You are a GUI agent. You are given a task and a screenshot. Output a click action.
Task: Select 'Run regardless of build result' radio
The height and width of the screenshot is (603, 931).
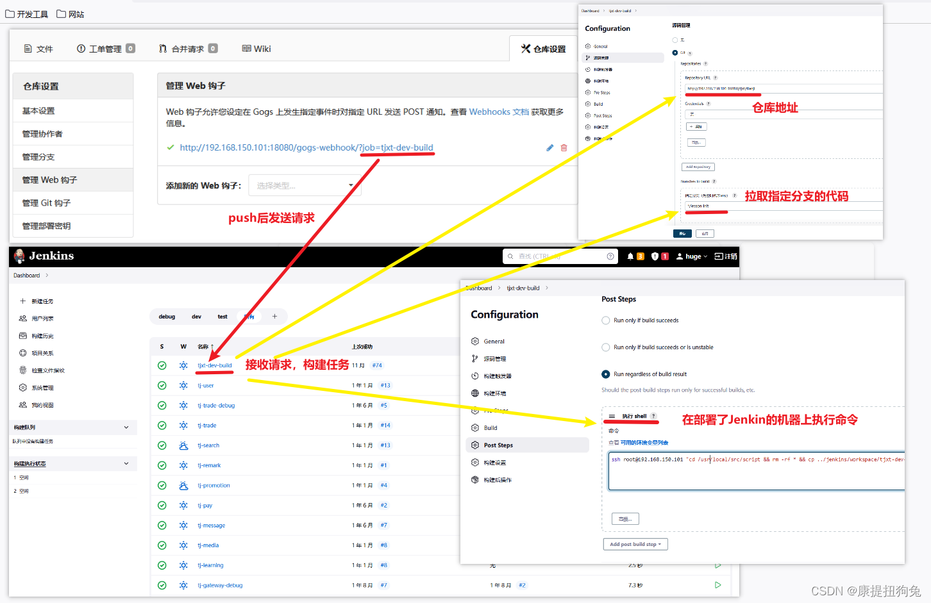(x=606, y=374)
